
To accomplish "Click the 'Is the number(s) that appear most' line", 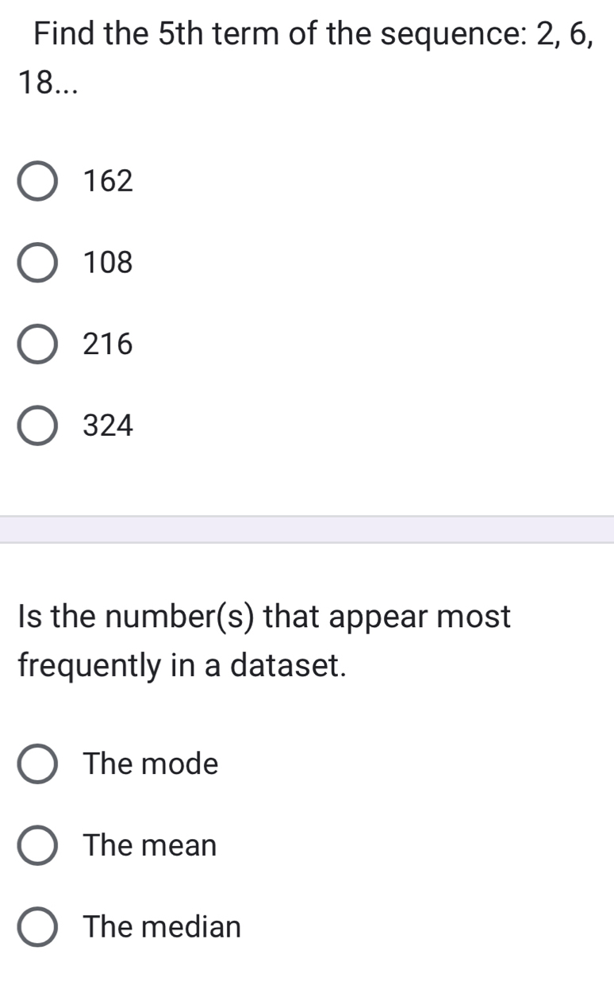I will [265, 616].
